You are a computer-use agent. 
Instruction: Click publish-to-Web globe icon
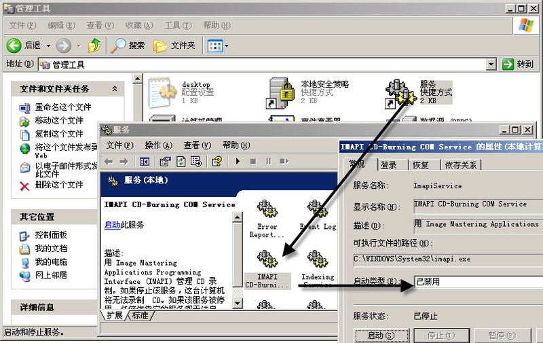(24, 149)
